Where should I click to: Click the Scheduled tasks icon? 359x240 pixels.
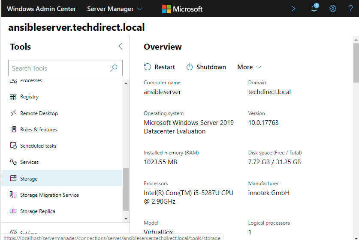click(x=13, y=146)
